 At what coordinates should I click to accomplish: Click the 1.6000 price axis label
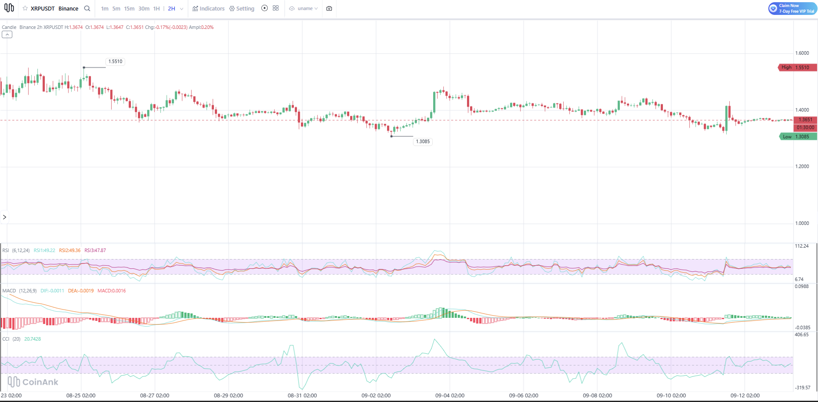802,53
